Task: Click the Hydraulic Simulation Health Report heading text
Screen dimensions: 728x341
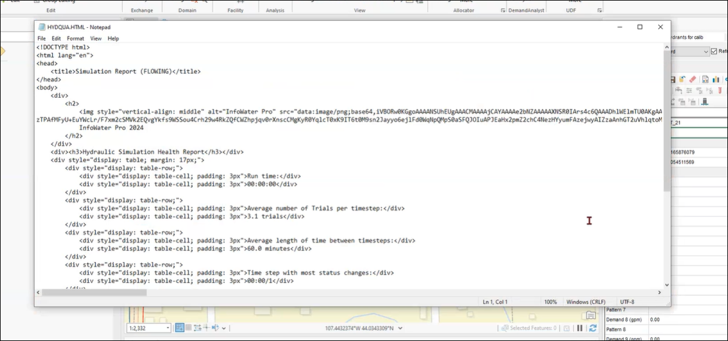Action: pos(143,152)
